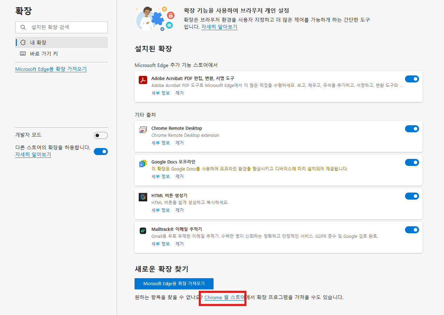This screenshot has height=315, width=444.
Task: Open 바로 가기 키 in the sidebar
Action: pos(61,54)
